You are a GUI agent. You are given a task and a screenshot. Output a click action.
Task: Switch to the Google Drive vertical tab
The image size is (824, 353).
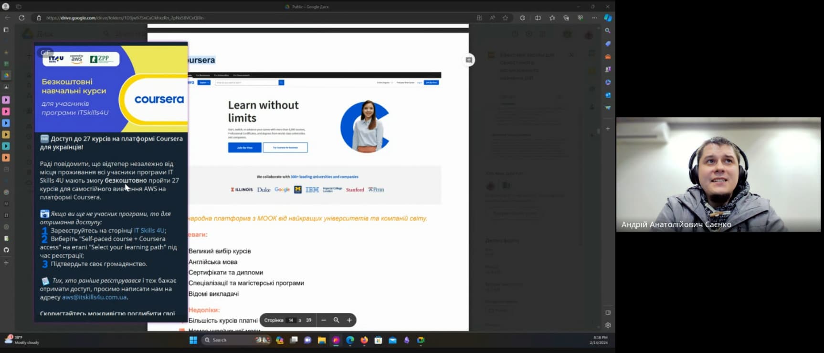coord(6,75)
